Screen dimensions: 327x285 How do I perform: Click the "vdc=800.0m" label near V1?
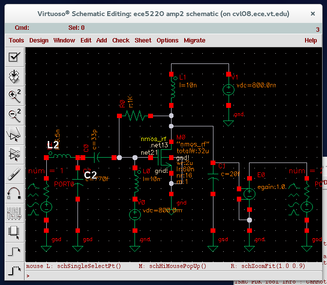point(256,85)
